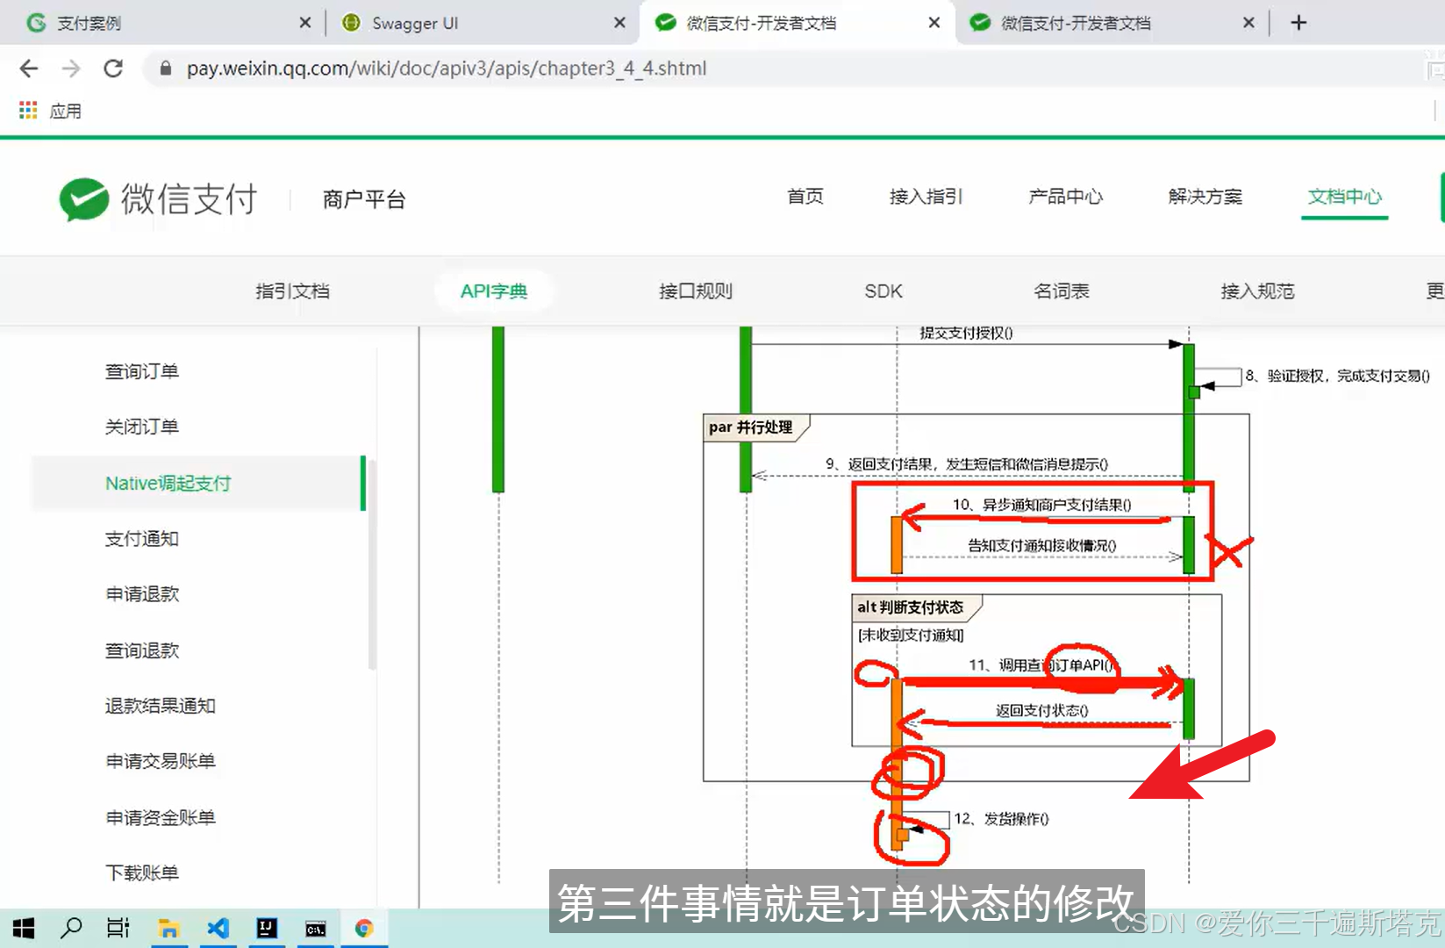Open 文档中心 in the top navigation
1445x948 pixels.
point(1344,197)
